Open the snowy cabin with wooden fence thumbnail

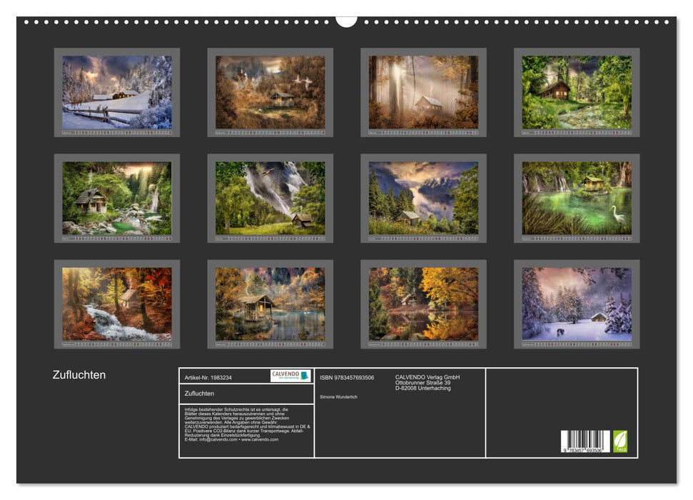coord(117,92)
